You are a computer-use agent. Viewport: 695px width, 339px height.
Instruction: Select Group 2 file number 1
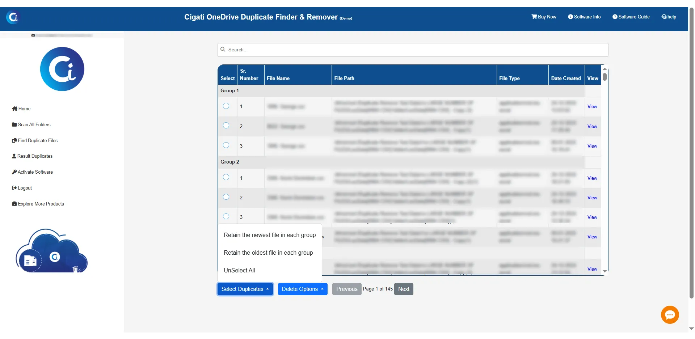point(226,177)
